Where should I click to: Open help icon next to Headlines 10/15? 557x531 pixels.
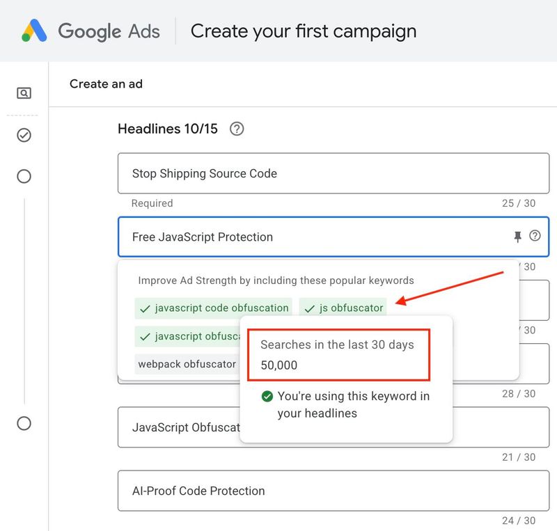(237, 129)
